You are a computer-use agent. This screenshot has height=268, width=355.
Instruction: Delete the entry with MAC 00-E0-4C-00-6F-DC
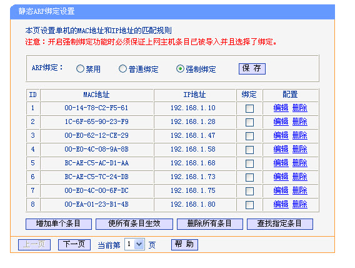coord(300,190)
